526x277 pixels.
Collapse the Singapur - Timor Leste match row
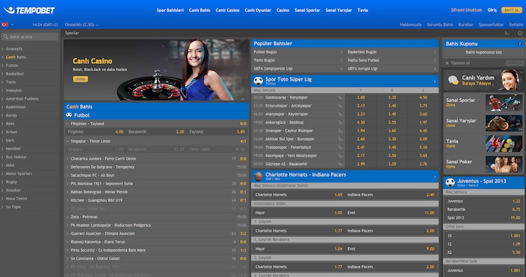(x=156, y=141)
